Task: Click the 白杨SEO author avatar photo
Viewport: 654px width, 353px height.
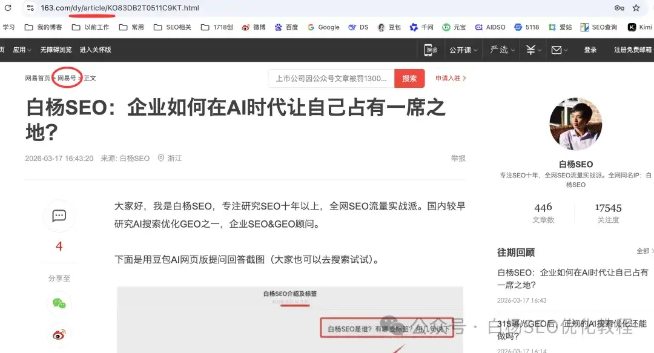Action: (x=576, y=124)
